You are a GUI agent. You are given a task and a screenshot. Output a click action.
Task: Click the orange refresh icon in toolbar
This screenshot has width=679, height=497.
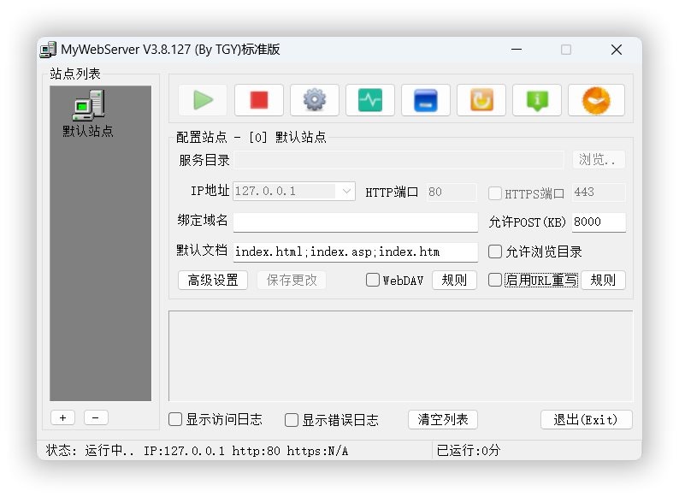[481, 100]
